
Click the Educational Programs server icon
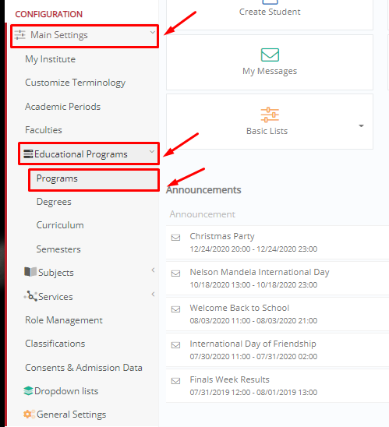click(28, 154)
